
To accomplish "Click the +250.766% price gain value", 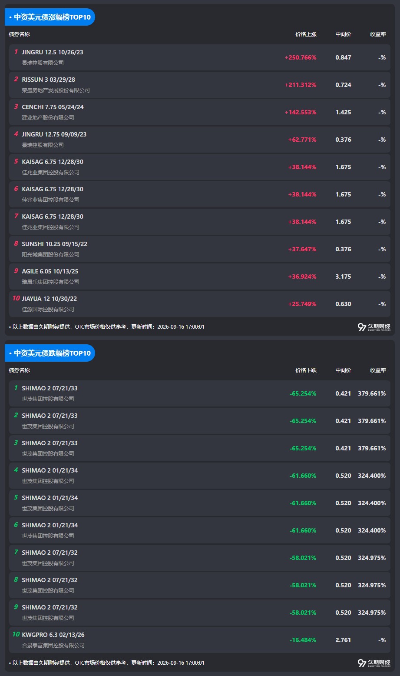I will (301, 57).
